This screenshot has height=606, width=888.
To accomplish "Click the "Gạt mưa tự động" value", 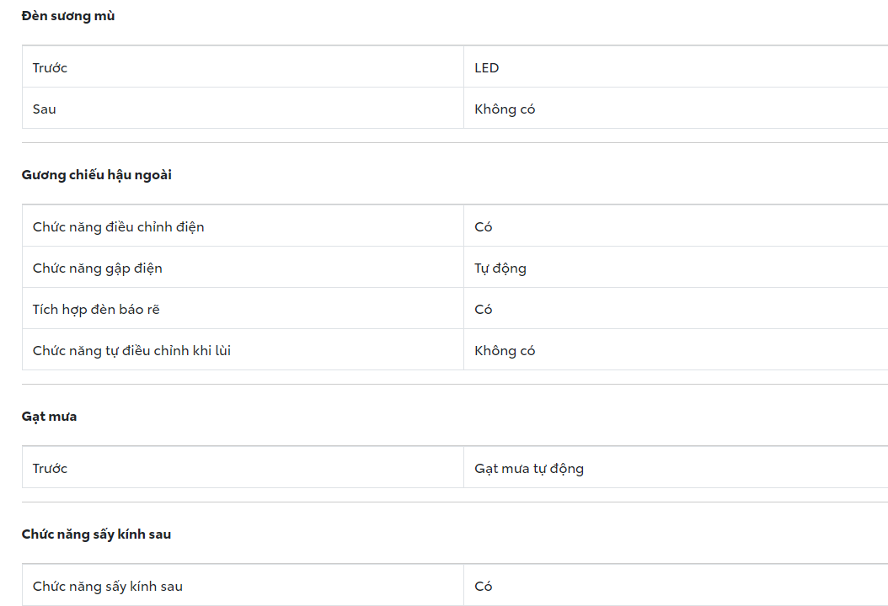I will click(x=529, y=468).
